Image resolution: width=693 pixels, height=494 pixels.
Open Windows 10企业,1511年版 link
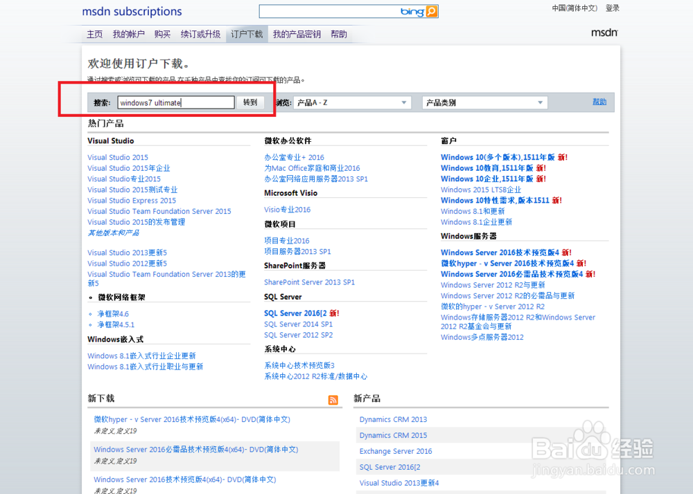486,179
